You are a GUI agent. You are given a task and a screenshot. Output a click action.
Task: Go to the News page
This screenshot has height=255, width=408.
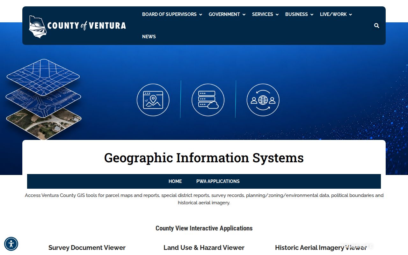click(149, 37)
